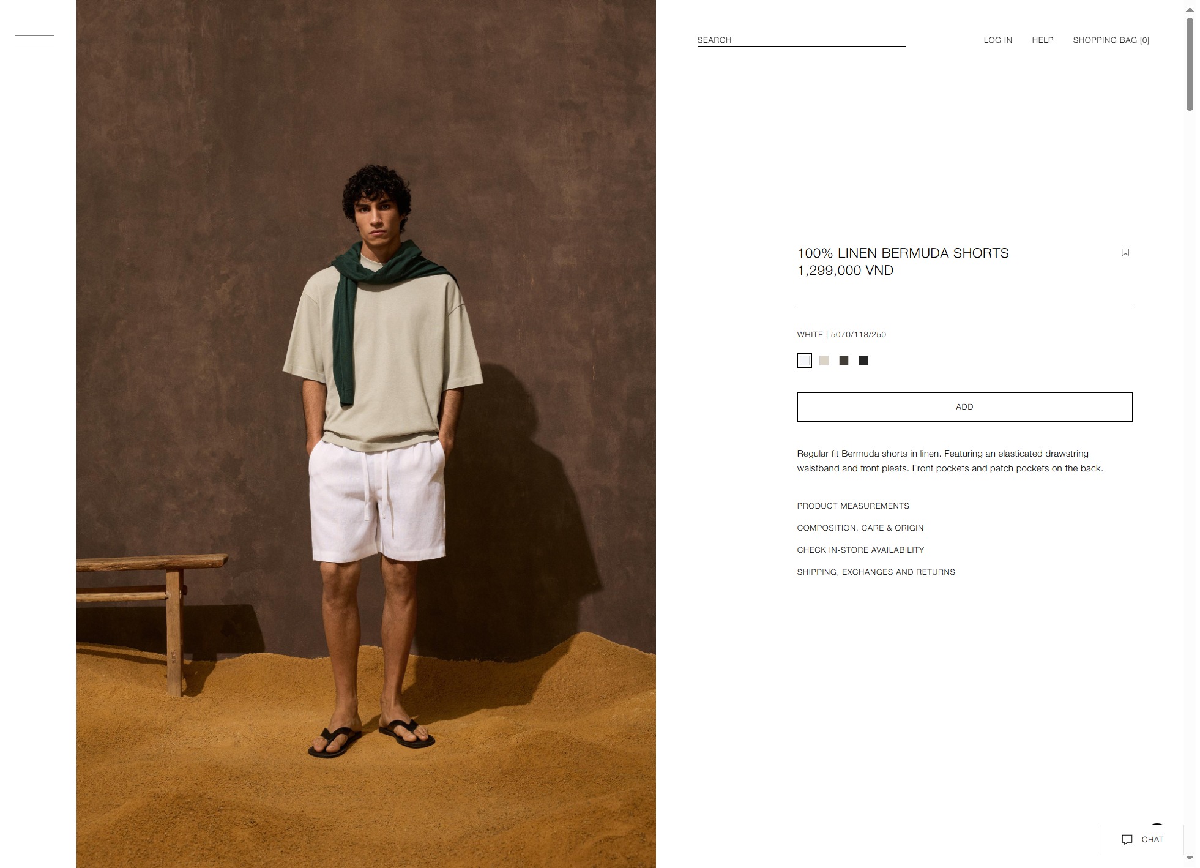Click the model product photo
The height and width of the screenshot is (868, 1200).
tap(366, 434)
